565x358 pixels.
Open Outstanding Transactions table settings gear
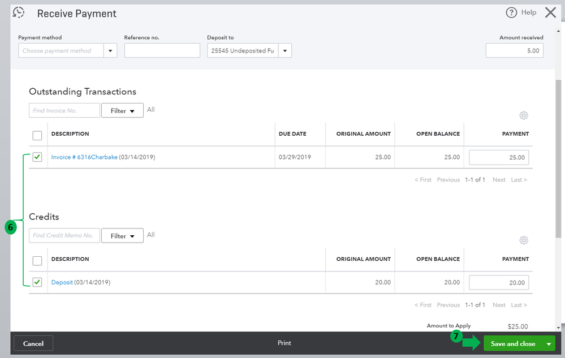[x=524, y=115]
